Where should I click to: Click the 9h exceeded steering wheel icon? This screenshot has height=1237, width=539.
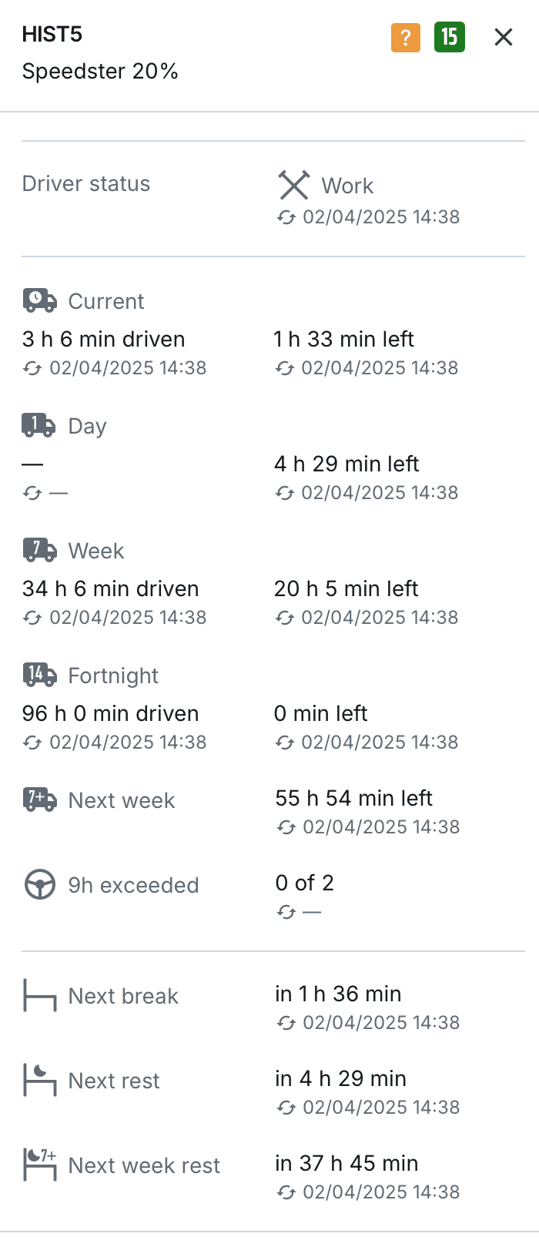pyautogui.click(x=39, y=884)
